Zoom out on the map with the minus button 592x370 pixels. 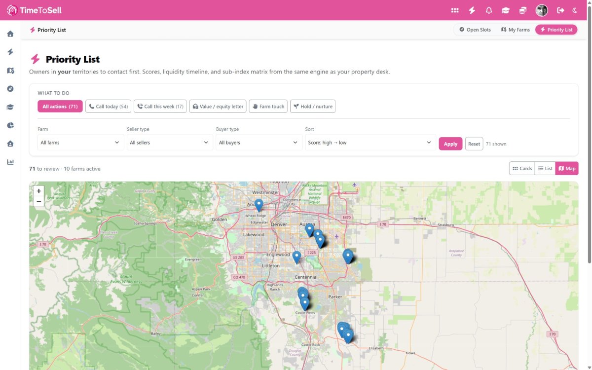click(39, 201)
